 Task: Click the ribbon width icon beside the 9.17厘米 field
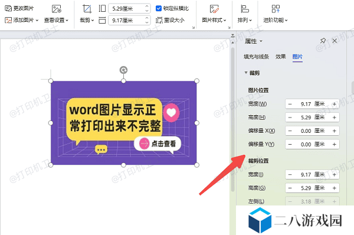(102, 20)
